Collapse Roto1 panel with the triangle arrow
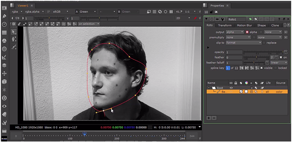 [206, 19]
